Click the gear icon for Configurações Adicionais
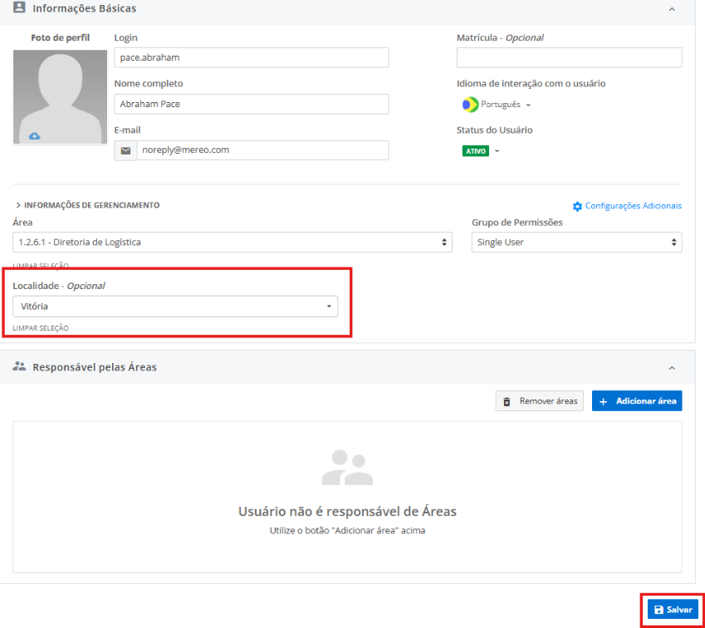 pyautogui.click(x=578, y=206)
